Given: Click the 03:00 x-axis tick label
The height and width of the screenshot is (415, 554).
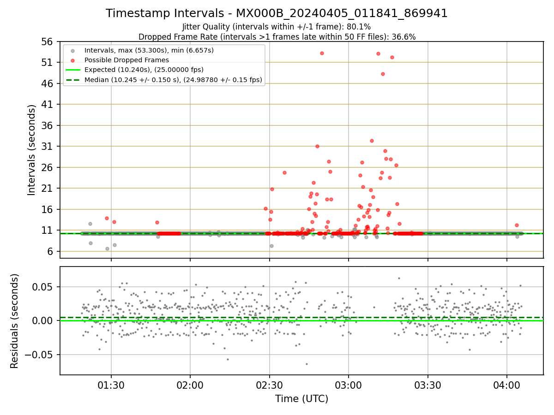Looking at the screenshot, I should coord(349,385).
